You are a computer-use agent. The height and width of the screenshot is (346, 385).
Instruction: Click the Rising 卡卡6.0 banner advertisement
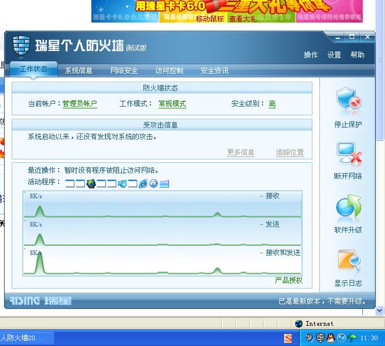(227, 11)
